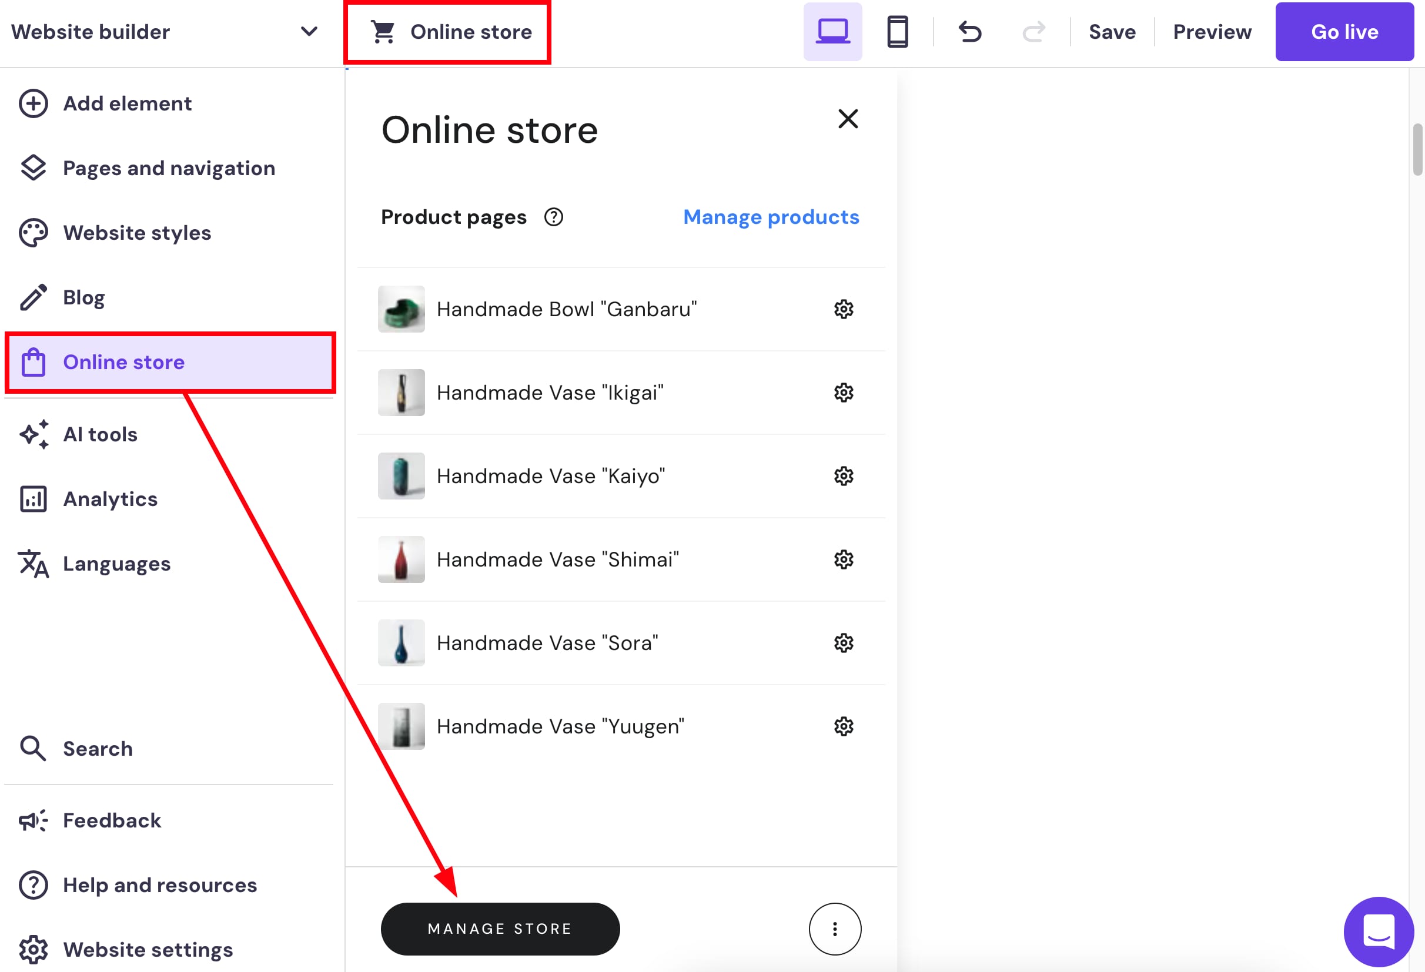Click the Handmade Vase "Shimai" thumbnail

tap(401, 559)
